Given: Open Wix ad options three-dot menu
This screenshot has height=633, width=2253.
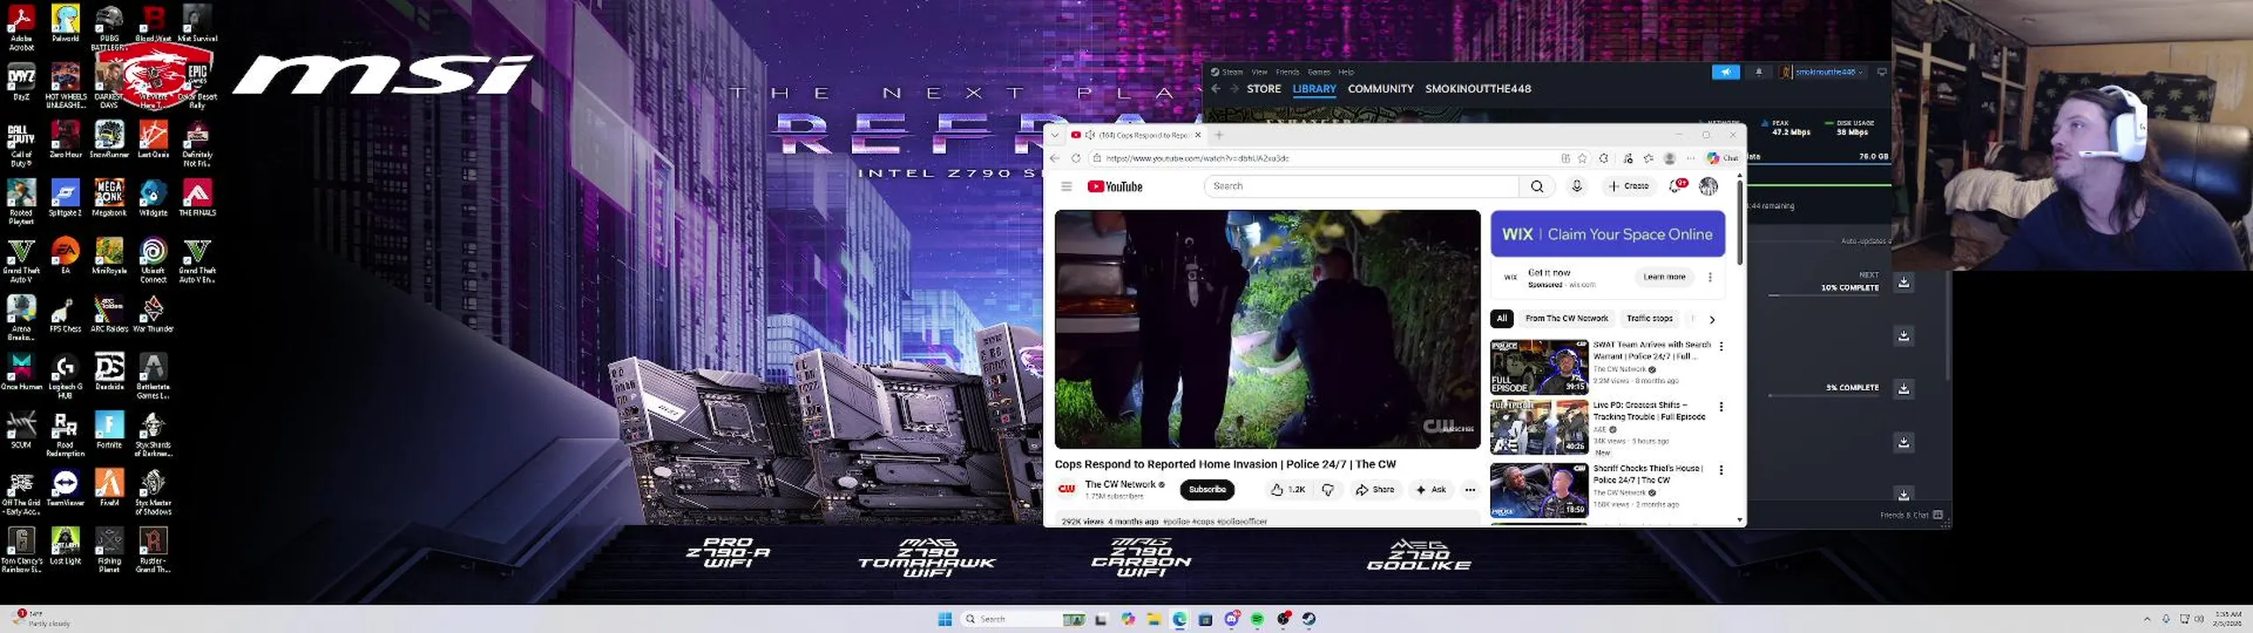Looking at the screenshot, I should click(1710, 277).
